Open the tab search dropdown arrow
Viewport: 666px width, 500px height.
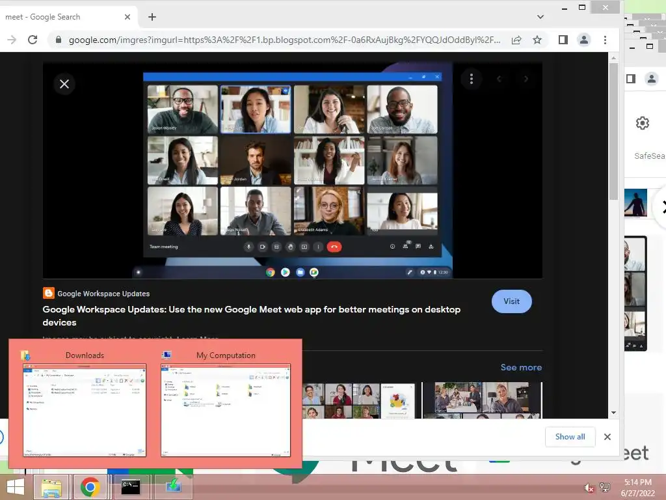point(540,17)
